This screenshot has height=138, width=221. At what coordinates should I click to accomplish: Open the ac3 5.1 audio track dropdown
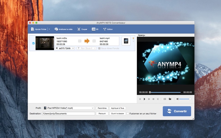tap(65, 48)
